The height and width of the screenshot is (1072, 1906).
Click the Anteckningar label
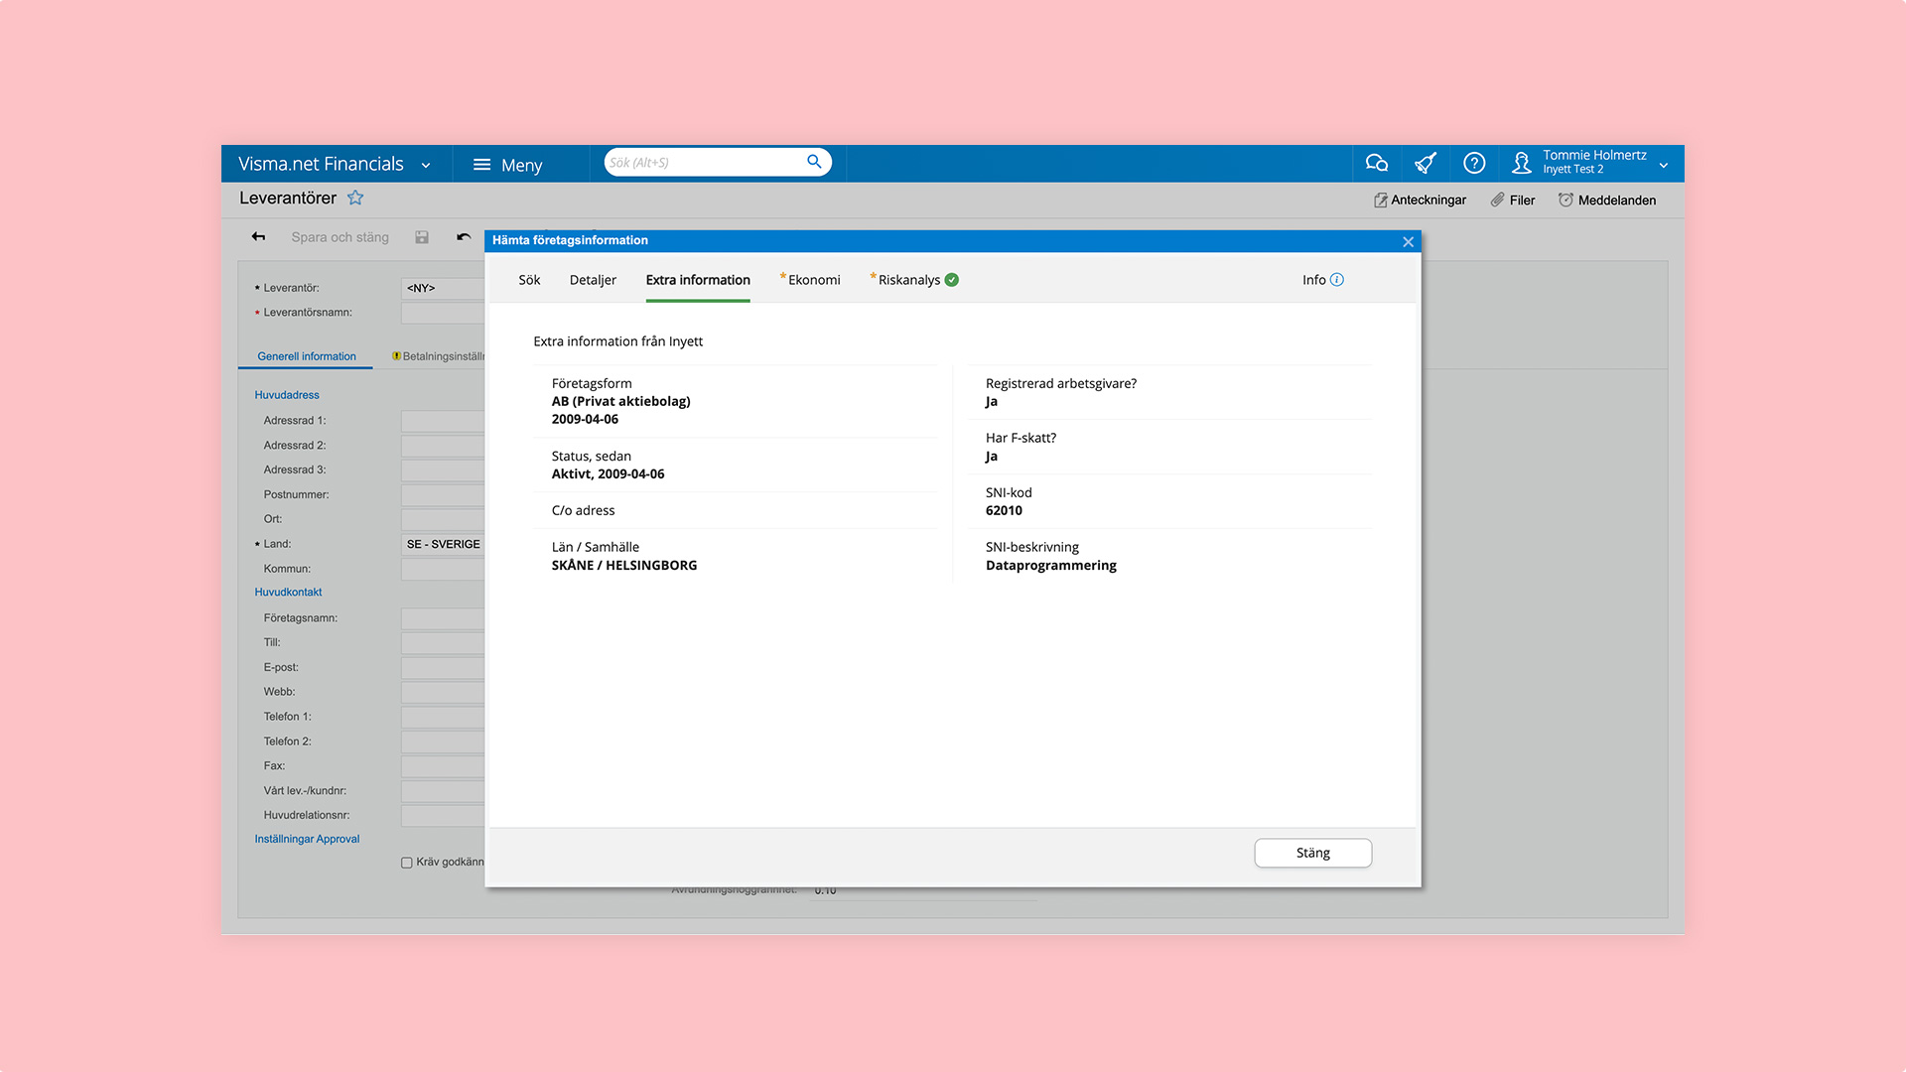(x=1428, y=200)
